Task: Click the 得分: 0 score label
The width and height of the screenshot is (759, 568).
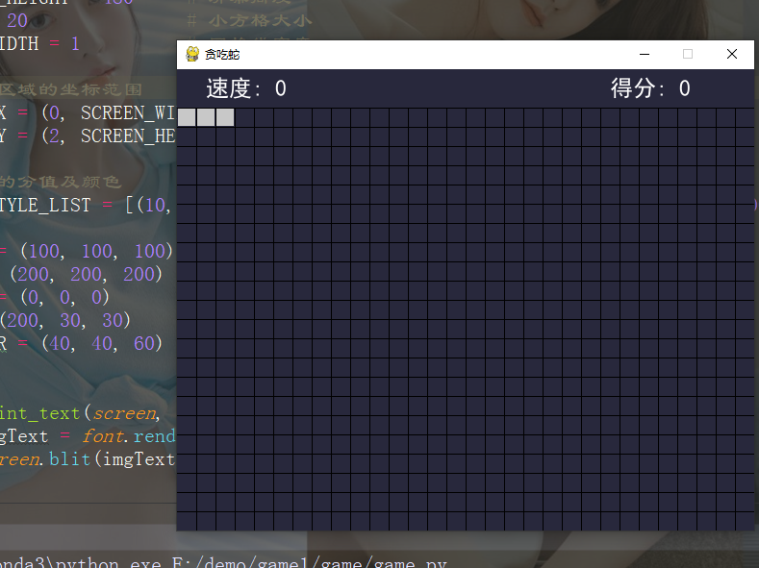Action: pyautogui.click(x=650, y=88)
